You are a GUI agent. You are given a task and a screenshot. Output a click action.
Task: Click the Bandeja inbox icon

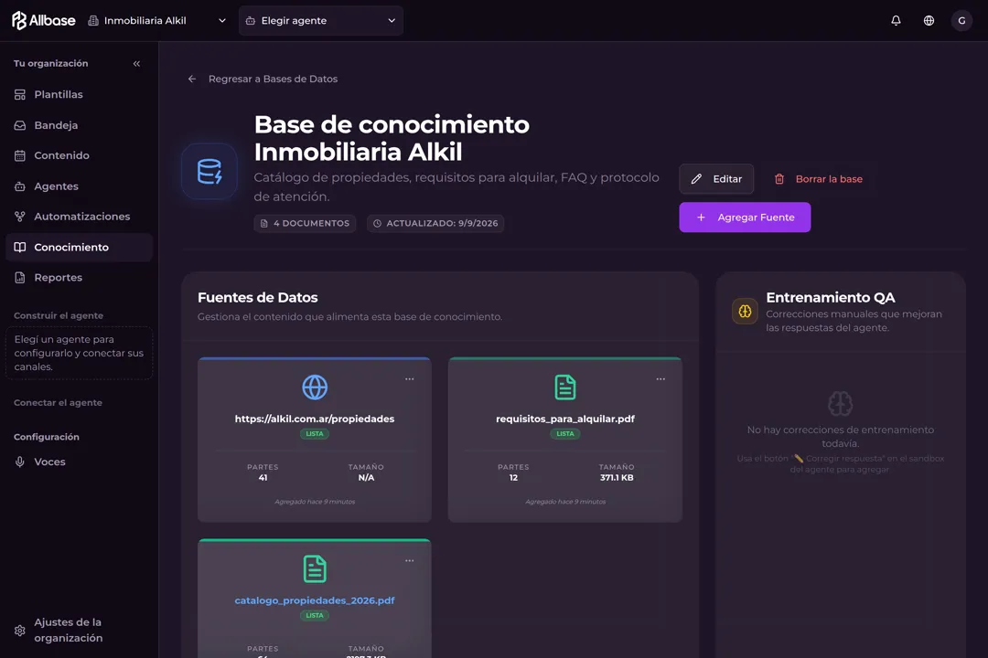coord(20,125)
